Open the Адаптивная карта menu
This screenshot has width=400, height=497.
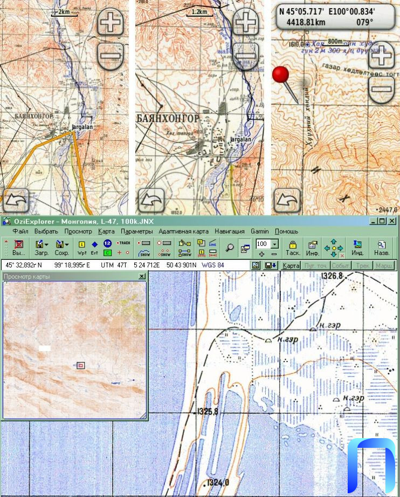pyautogui.click(x=183, y=231)
